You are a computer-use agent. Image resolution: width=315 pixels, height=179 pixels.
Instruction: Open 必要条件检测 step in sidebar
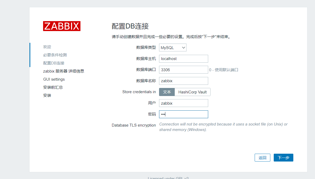(55, 55)
